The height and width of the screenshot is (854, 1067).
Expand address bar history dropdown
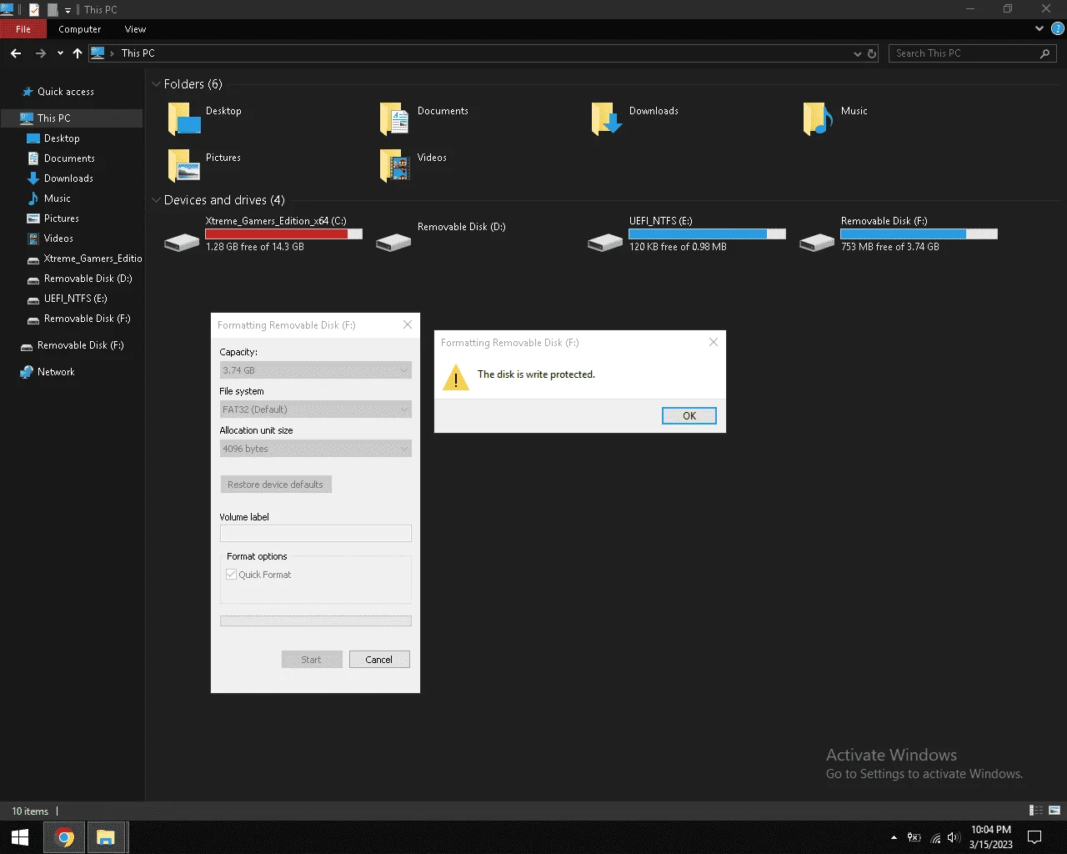click(x=857, y=53)
